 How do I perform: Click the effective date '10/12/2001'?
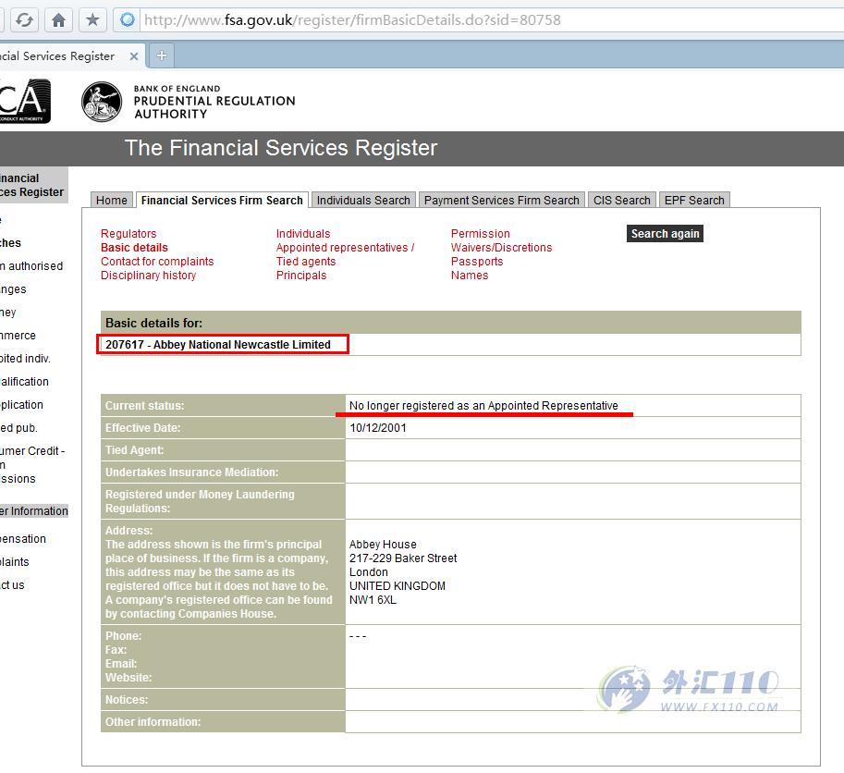(x=378, y=428)
